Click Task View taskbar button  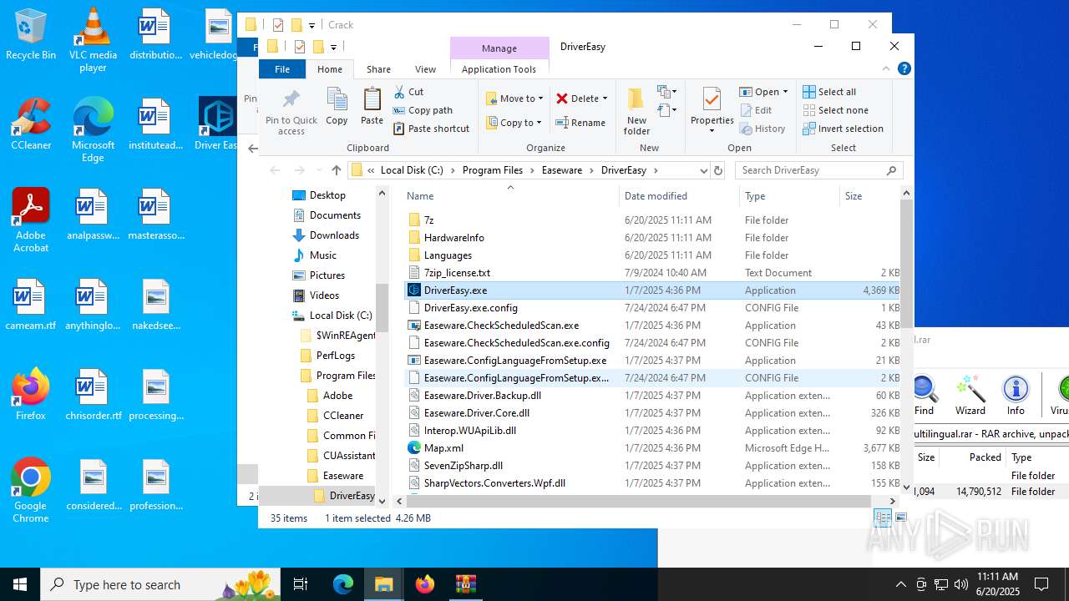click(301, 584)
